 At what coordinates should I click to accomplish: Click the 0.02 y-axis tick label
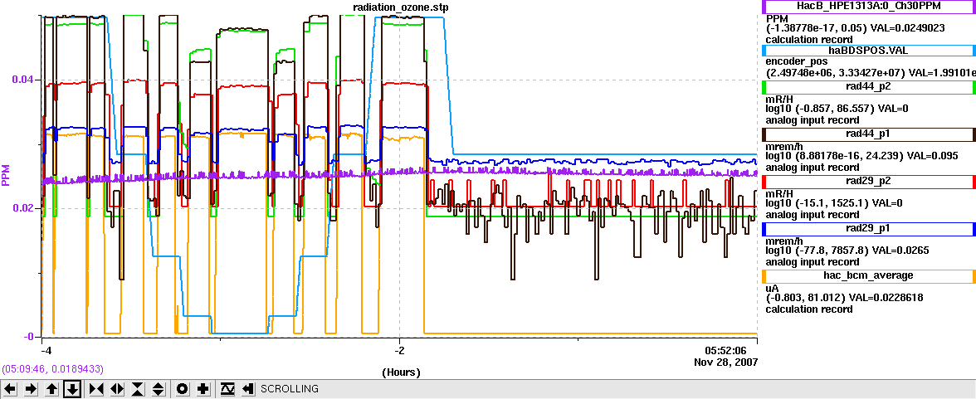tap(23, 208)
